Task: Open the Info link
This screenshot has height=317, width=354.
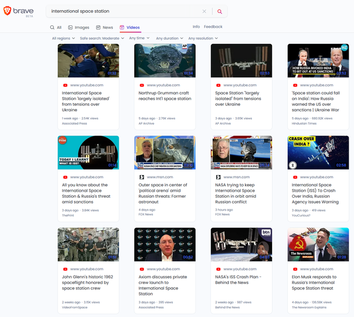Action: [x=196, y=26]
